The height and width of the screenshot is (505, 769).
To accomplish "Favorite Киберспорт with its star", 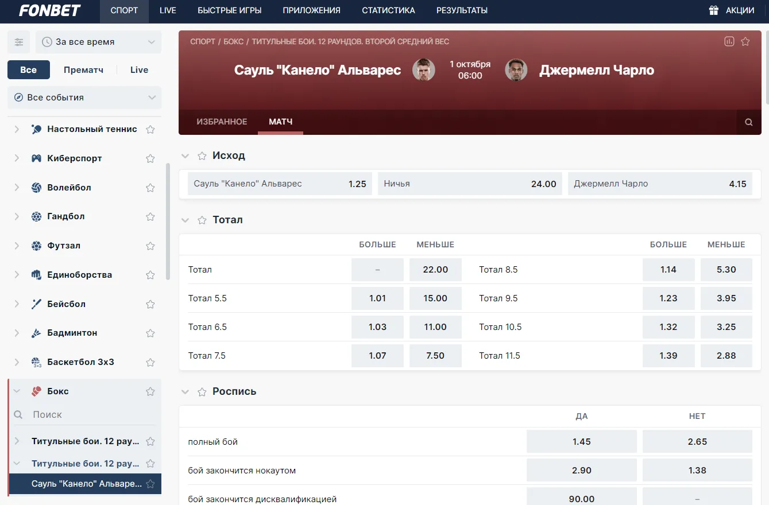I will coord(150,158).
